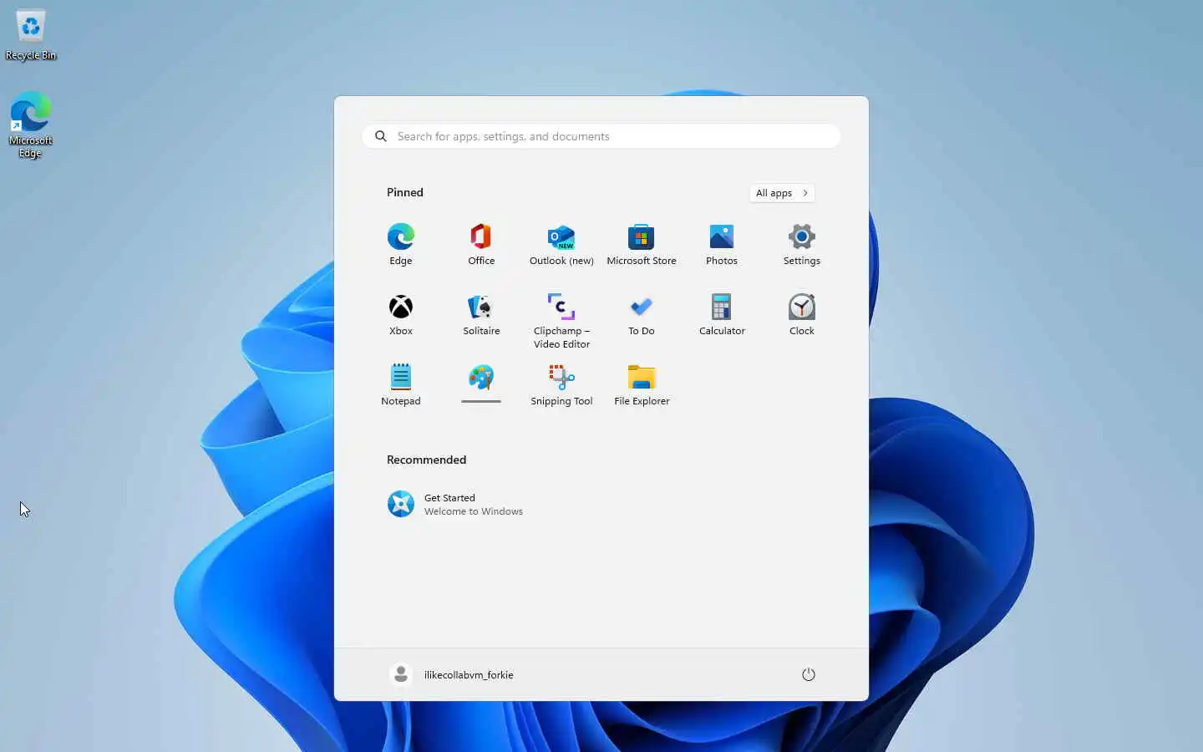
Task: Open the Recycle Bin desktop icon
Action: 31,35
